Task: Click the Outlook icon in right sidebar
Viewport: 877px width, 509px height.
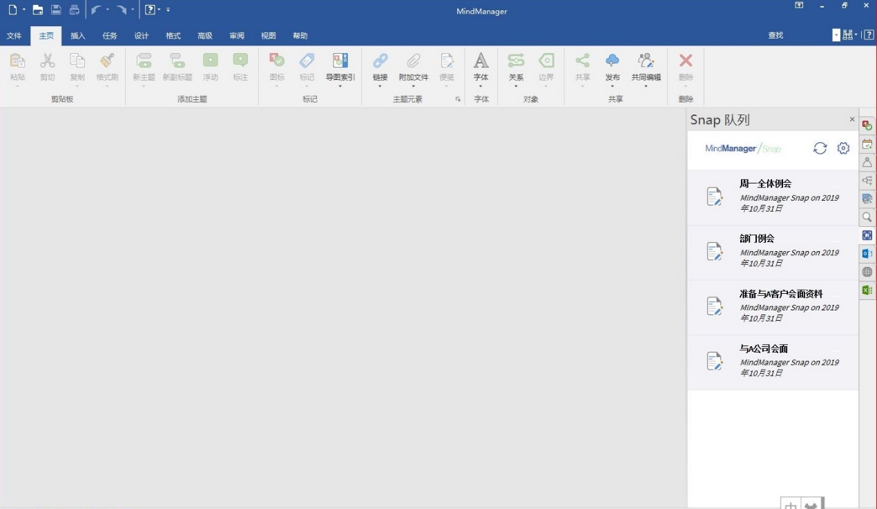Action: click(x=867, y=253)
